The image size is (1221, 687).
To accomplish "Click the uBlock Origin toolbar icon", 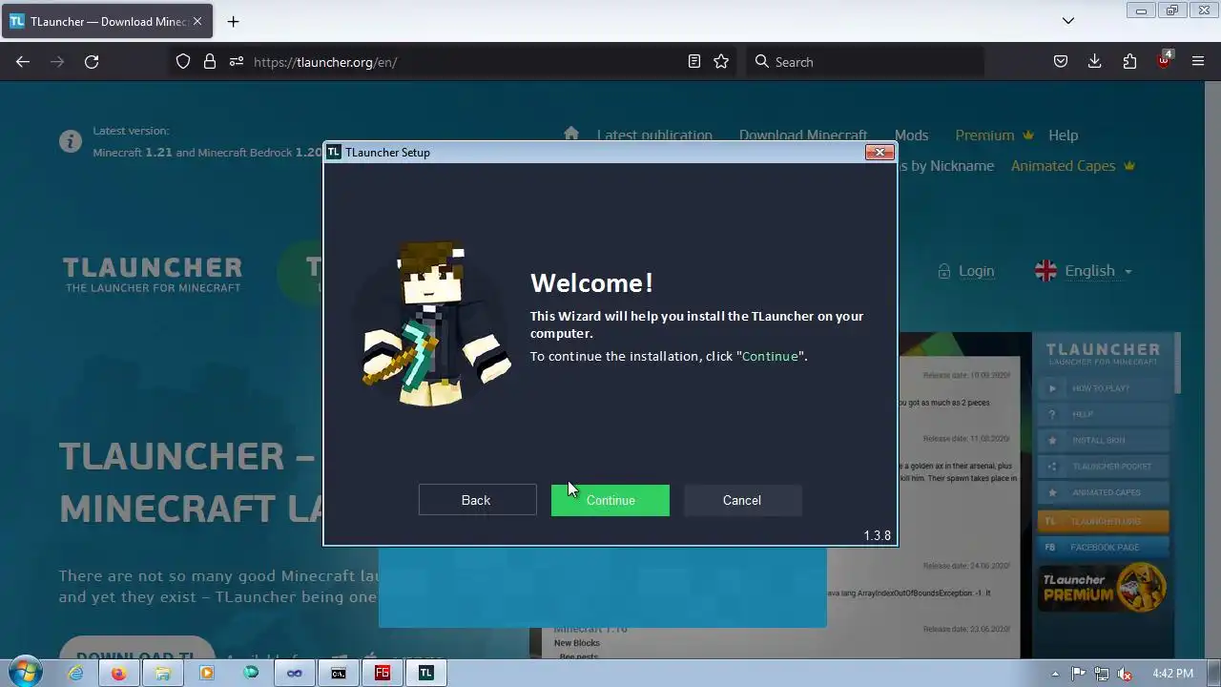I will (x=1164, y=60).
